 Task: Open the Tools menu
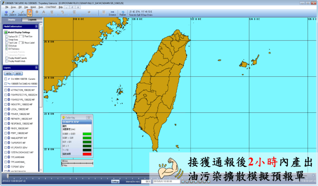(x=41, y=7)
